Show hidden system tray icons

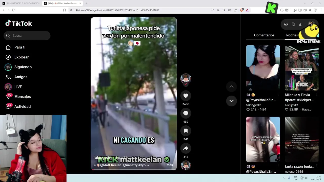pos(284,178)
